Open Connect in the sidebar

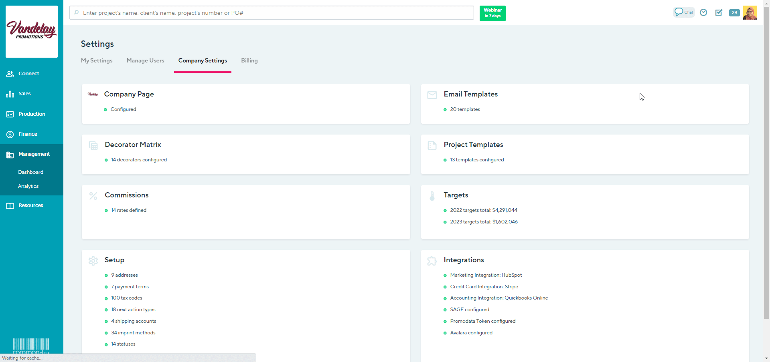pos(28,74)
